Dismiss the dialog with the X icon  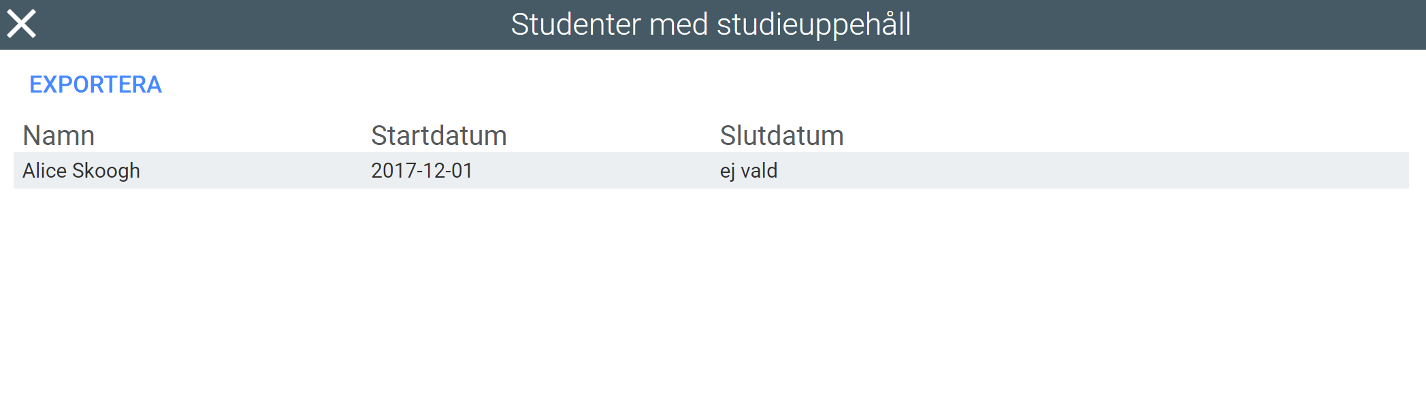coord(21,24)
